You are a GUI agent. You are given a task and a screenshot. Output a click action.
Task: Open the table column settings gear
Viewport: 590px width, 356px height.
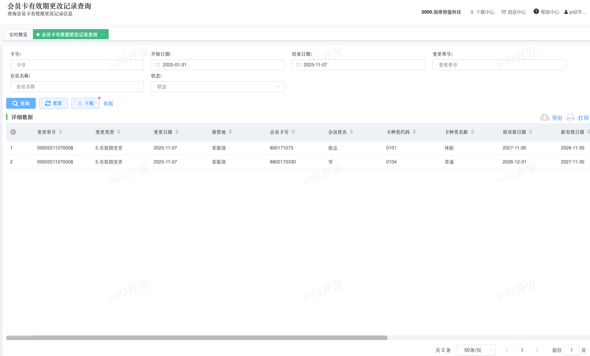13,132
